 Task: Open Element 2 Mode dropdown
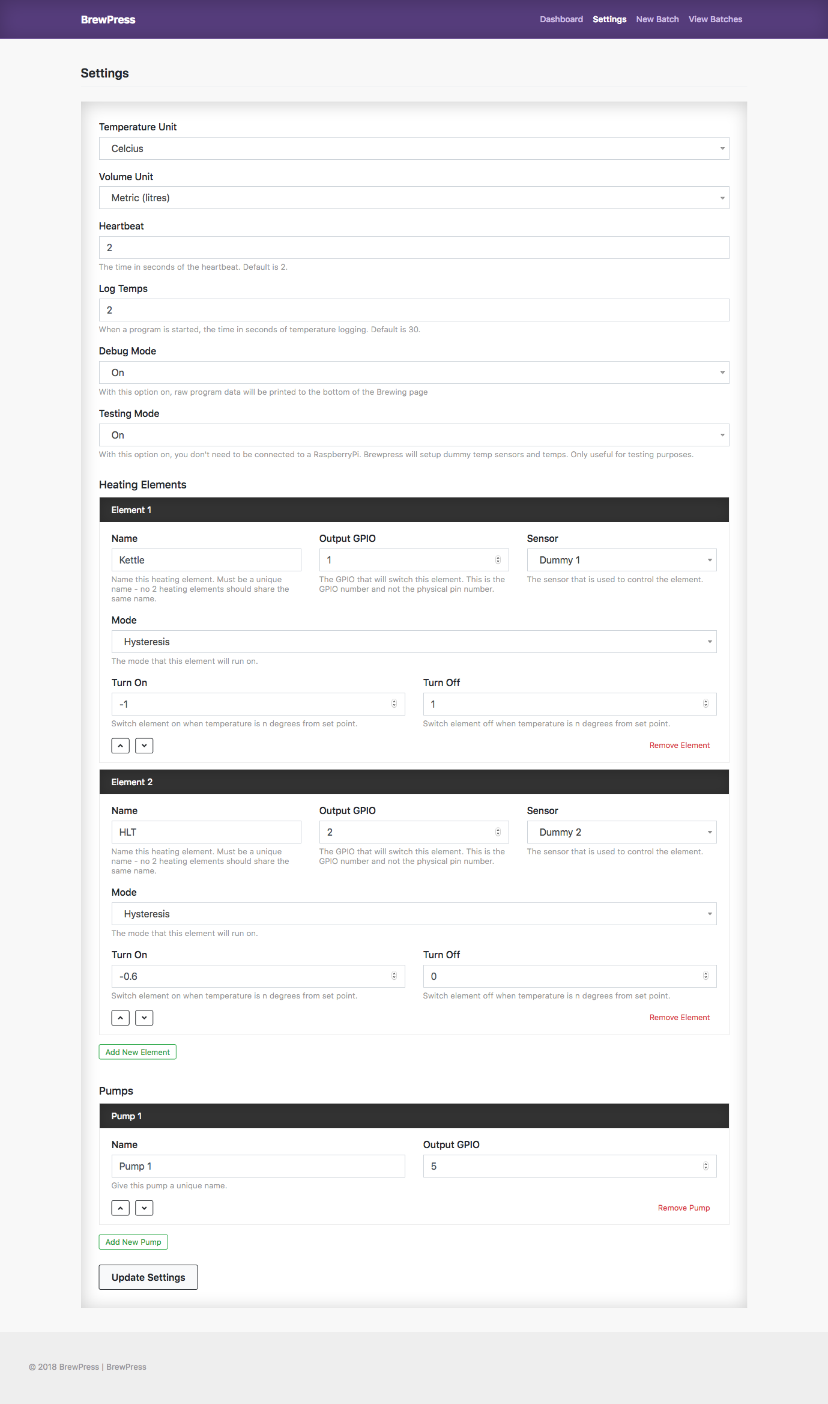pyautogui.click(x=414, y=914)
